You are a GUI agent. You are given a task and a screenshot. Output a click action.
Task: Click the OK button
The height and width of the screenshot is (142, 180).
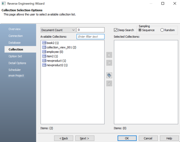pyautogui.click(x=127, y=138)
